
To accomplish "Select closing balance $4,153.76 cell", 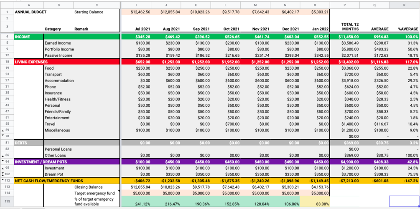I will 315,187.
